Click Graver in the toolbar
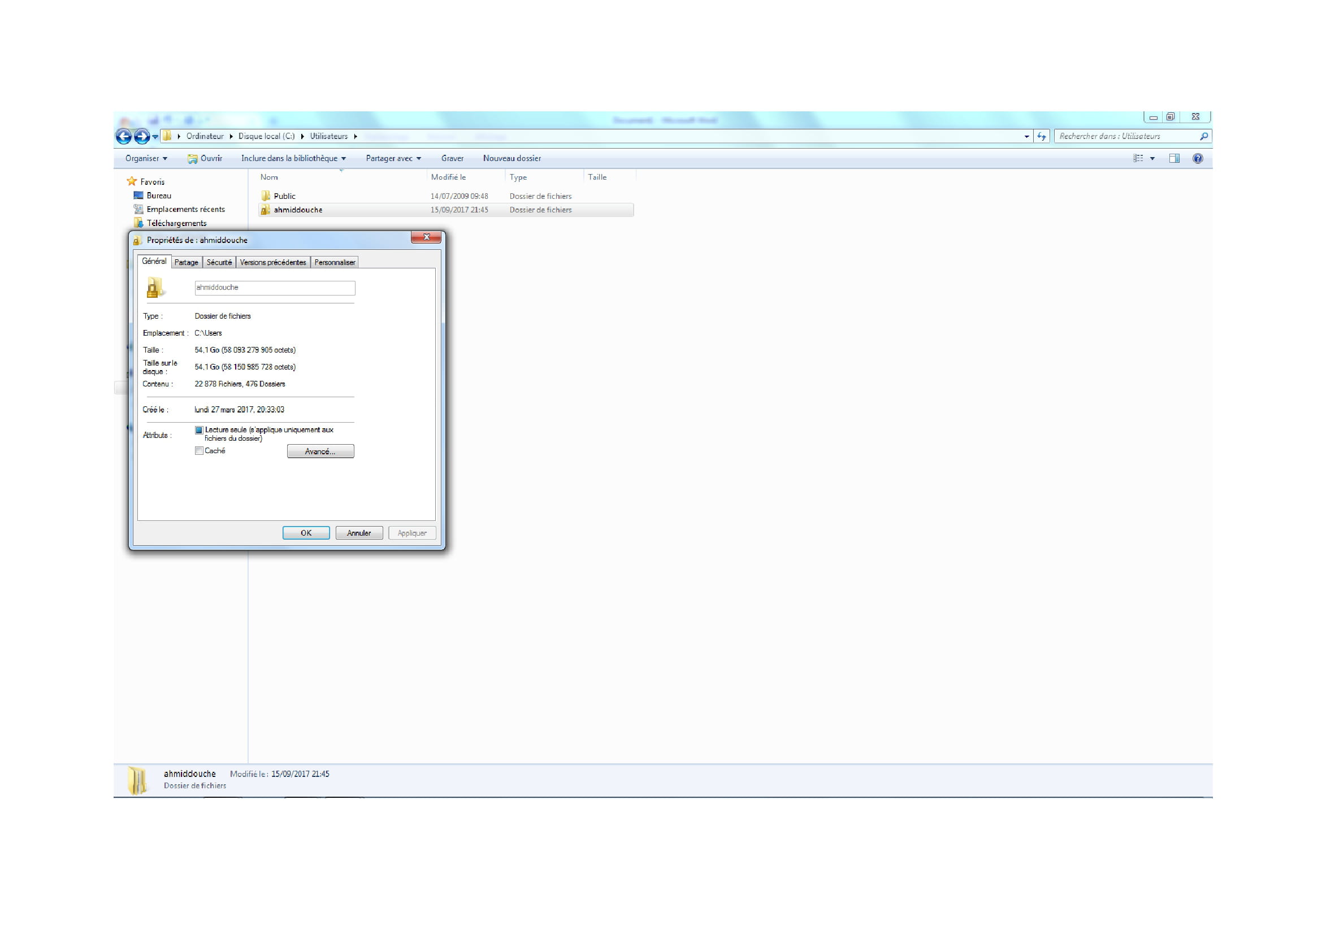 (x=453, y=158)
